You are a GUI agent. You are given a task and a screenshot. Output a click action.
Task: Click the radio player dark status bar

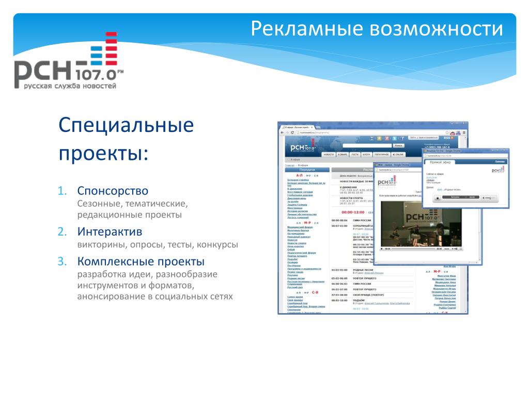click(461, 197)
